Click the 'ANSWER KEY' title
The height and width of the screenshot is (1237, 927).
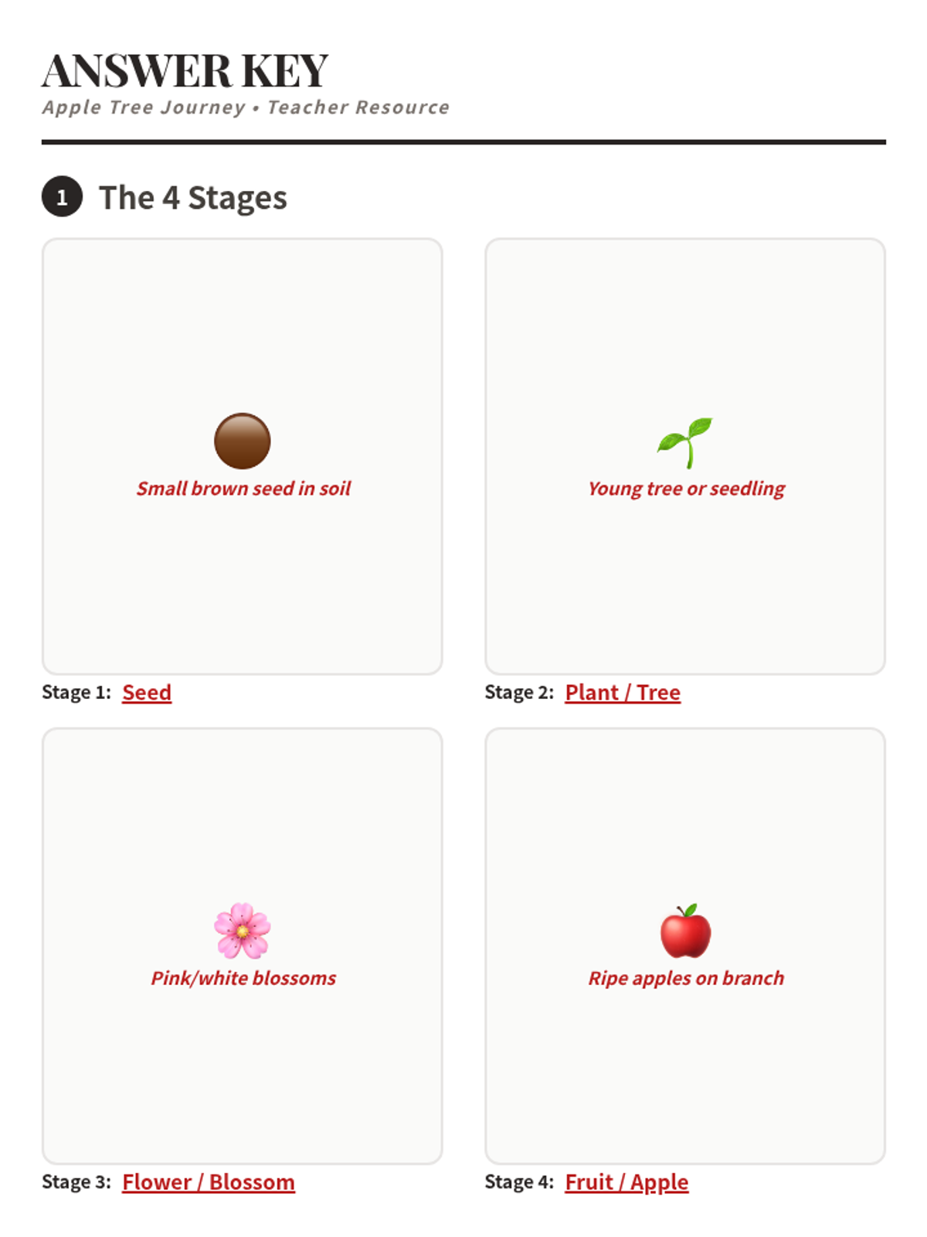(x=185, y=71)
